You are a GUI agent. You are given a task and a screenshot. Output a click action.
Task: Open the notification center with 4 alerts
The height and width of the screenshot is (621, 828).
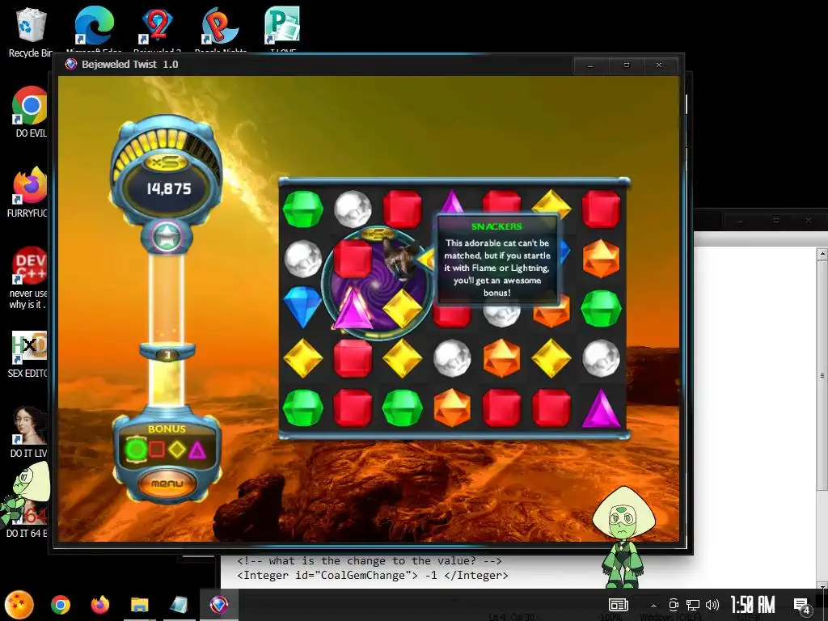point(801,606)
